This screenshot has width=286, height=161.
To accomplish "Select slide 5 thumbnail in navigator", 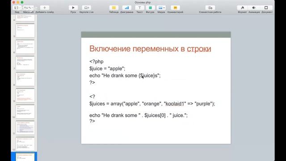I will (25, 30).
